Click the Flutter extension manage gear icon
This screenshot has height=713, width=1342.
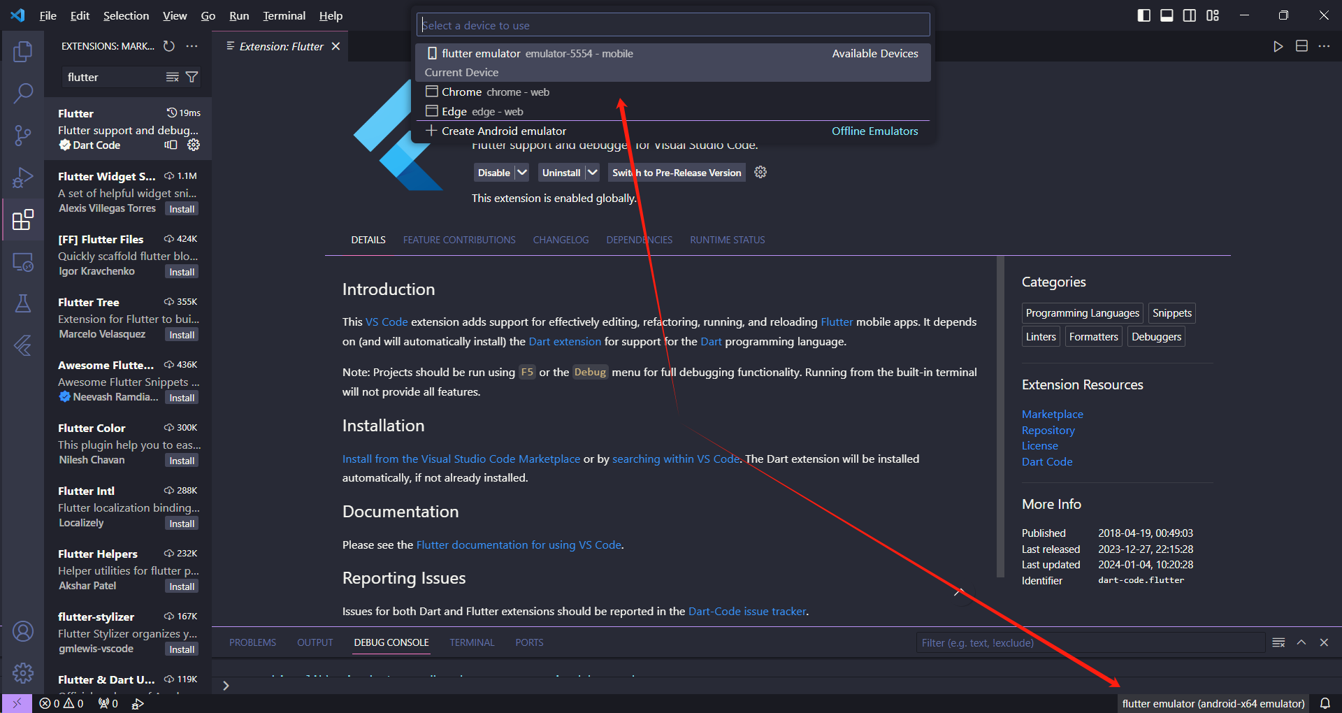194,145
